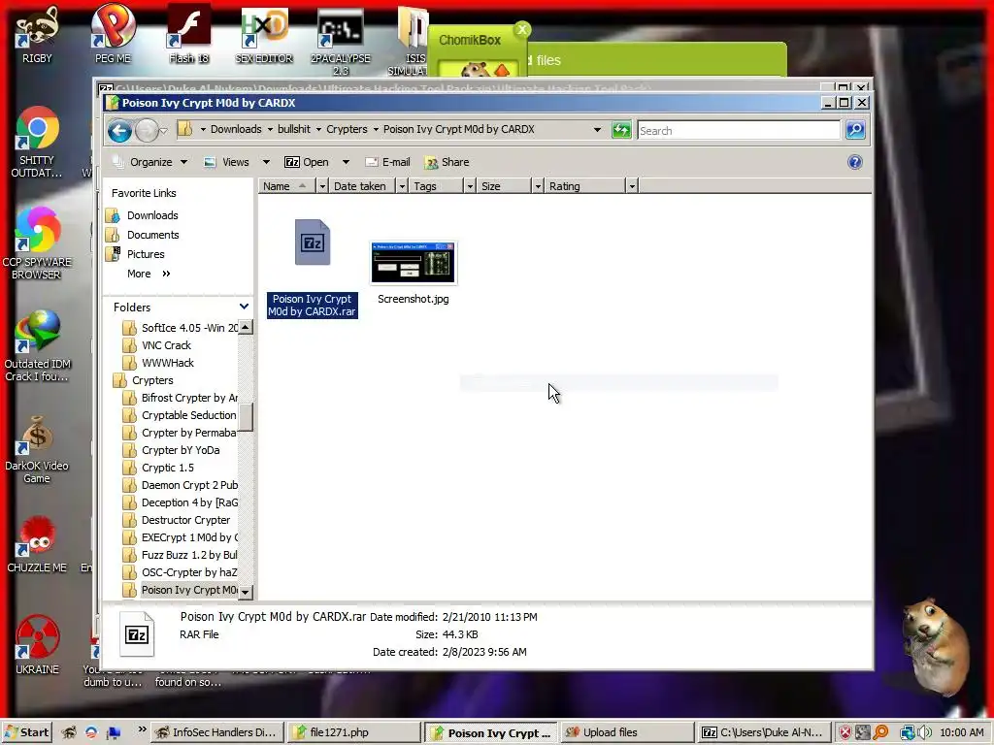Click the Crypters breadcrumb in address bar
The width and height of the screenshot is (994, 745).
coord(347,129)
